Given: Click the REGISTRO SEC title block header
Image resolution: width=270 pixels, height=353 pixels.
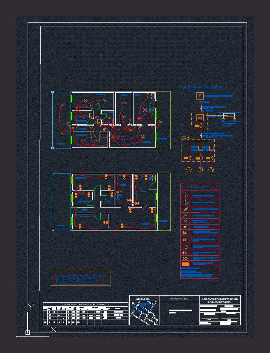Looking at the screenshot, I should pyautogui.click(x=179, y=299).
